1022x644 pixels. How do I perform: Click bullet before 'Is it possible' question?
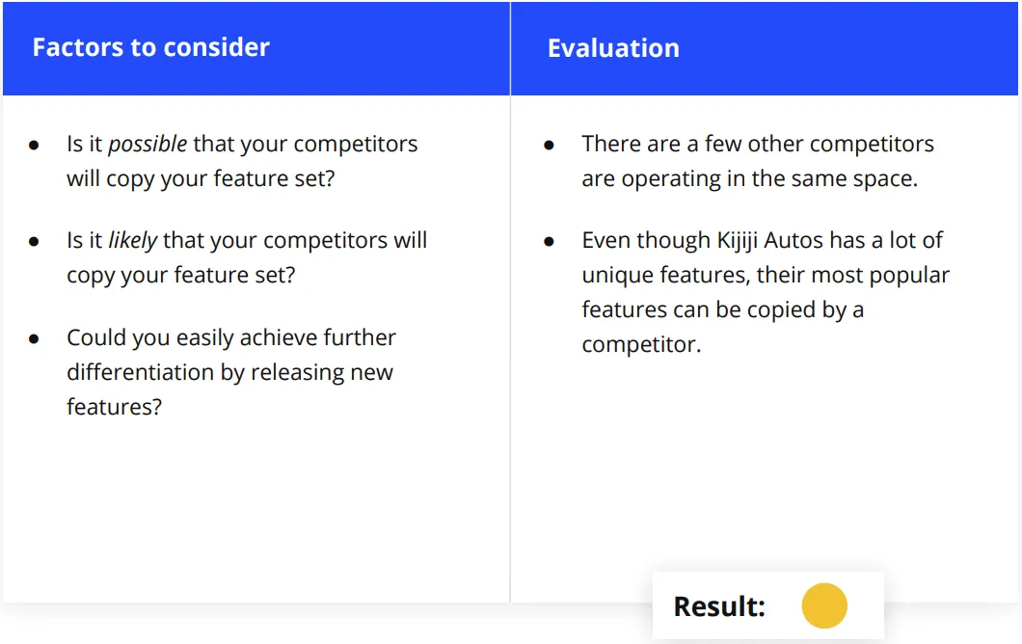[x=34, y=146]
